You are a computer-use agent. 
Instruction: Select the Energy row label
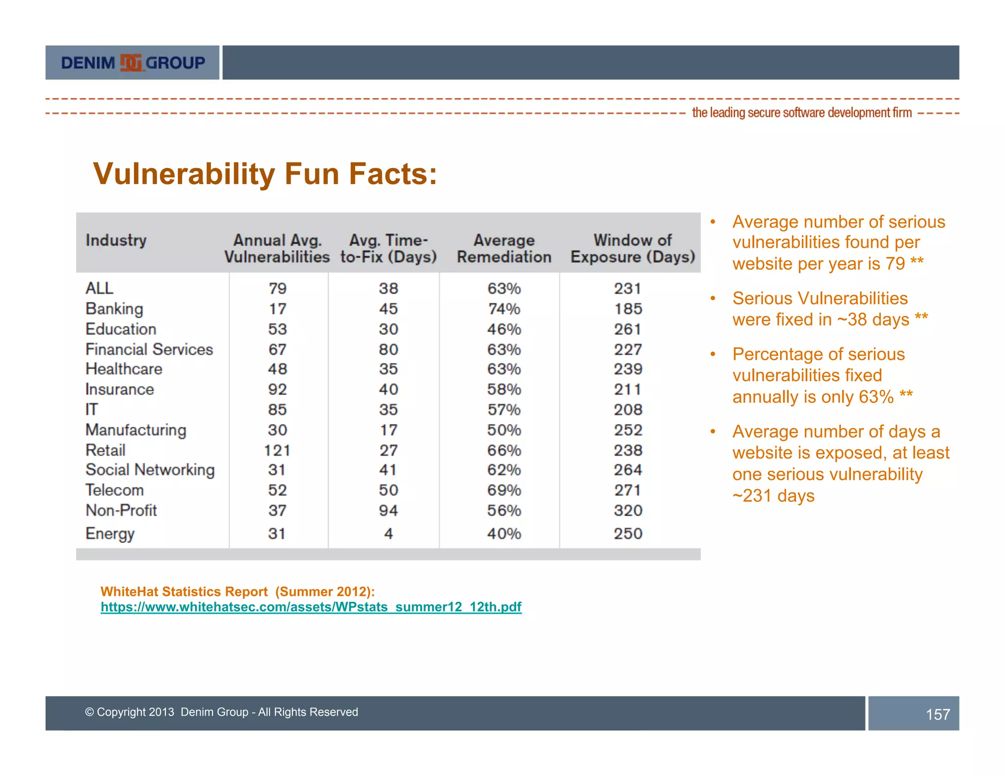tap(110, 534)
